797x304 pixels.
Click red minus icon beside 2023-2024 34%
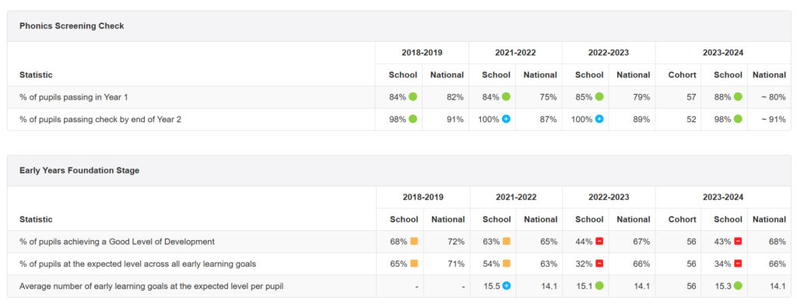(738, 264)
